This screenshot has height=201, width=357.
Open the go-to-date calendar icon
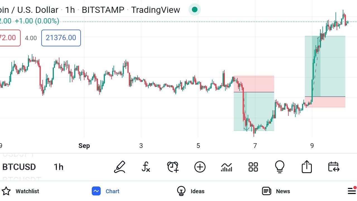point(334,167)
